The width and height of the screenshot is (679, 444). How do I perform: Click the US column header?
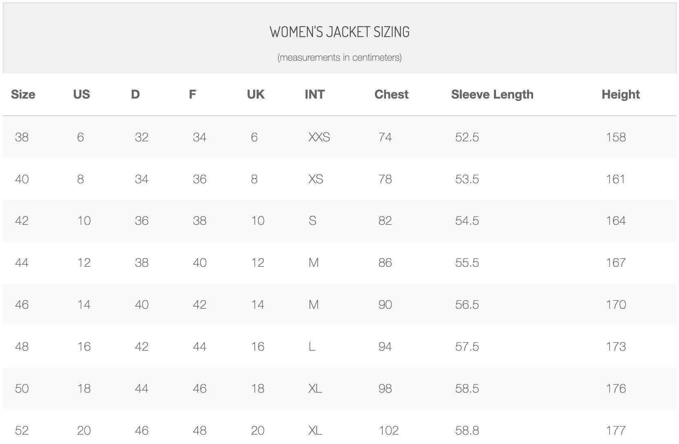(x=82, y=95)
